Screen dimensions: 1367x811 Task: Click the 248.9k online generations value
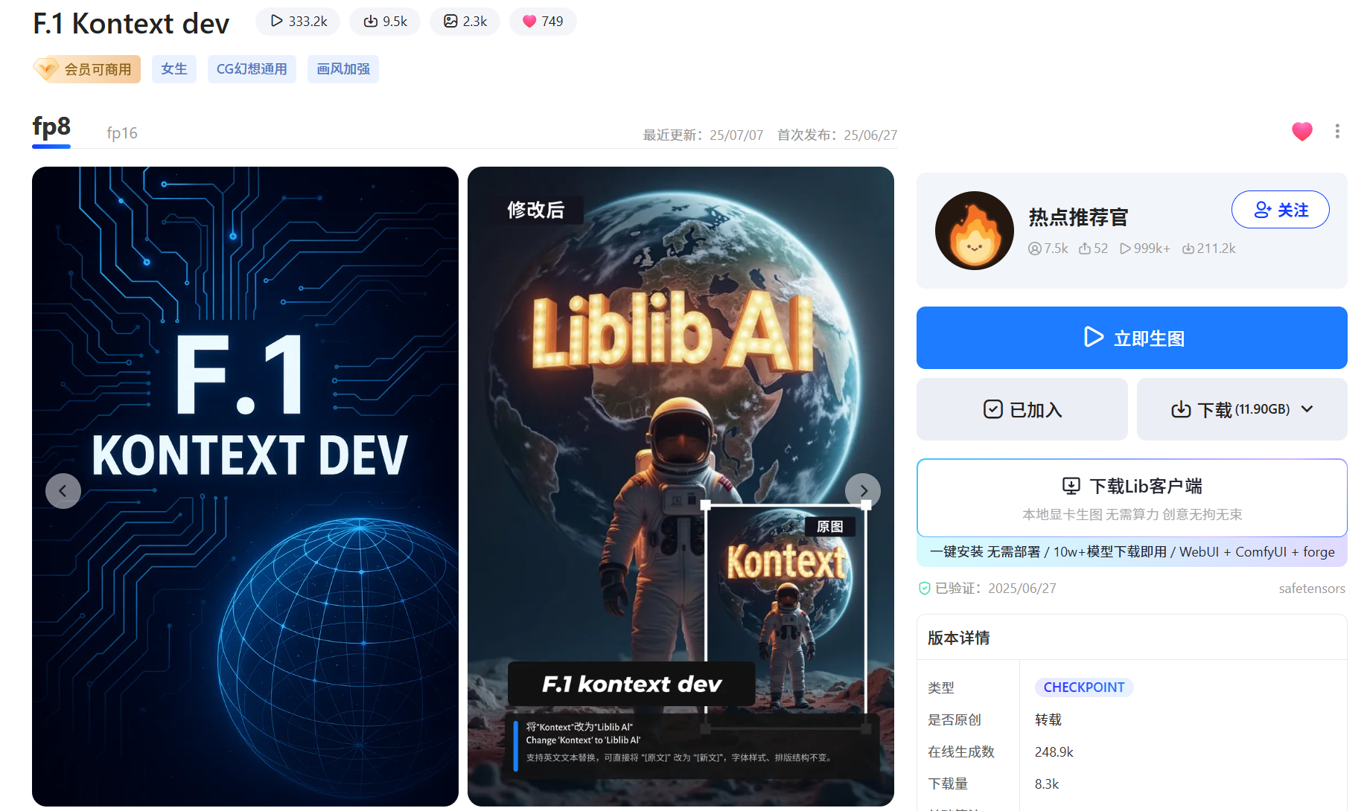coord(1054,752)
